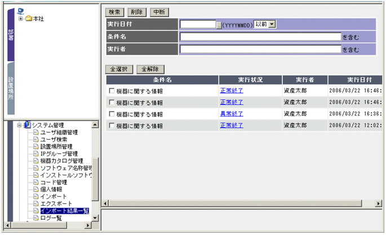Sort by the 実行者 column header
The image size is (386, 235).
[305, 79]
